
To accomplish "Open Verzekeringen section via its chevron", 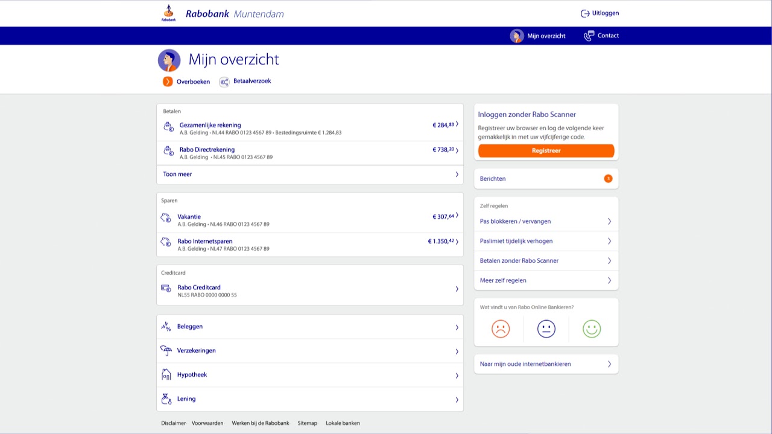I will click(457, 351).
